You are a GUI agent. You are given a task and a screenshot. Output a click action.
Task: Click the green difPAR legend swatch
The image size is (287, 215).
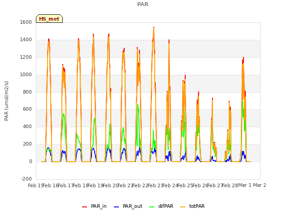(x=152, y=207)
